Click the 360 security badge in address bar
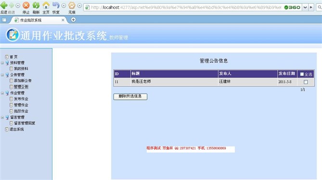Viewport: 322px width, 180px height. 292,7
